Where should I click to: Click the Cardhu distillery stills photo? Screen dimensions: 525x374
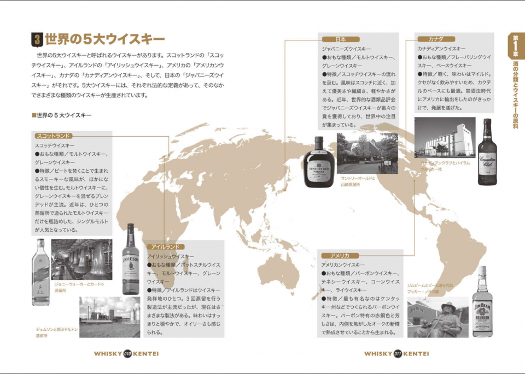[81, 260]
